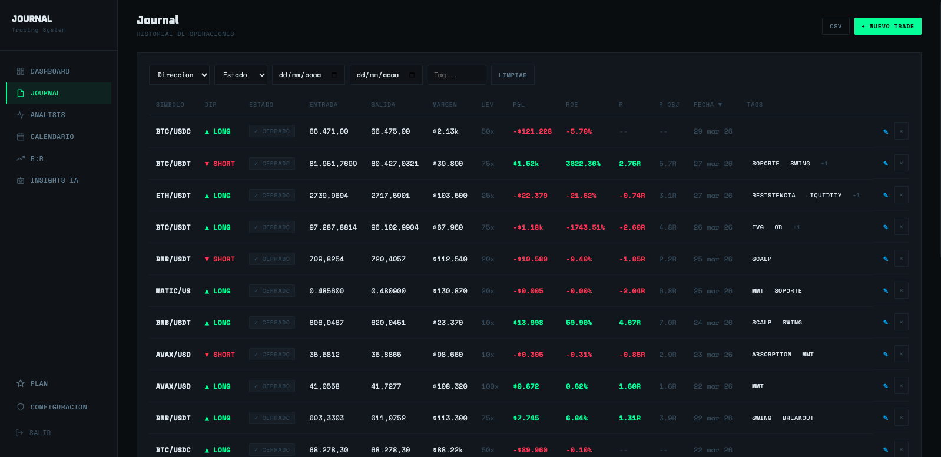Viewport: 941px width, 457px height.
Task: Click the second dd/mm/aaaa date input
Action: 386,75
